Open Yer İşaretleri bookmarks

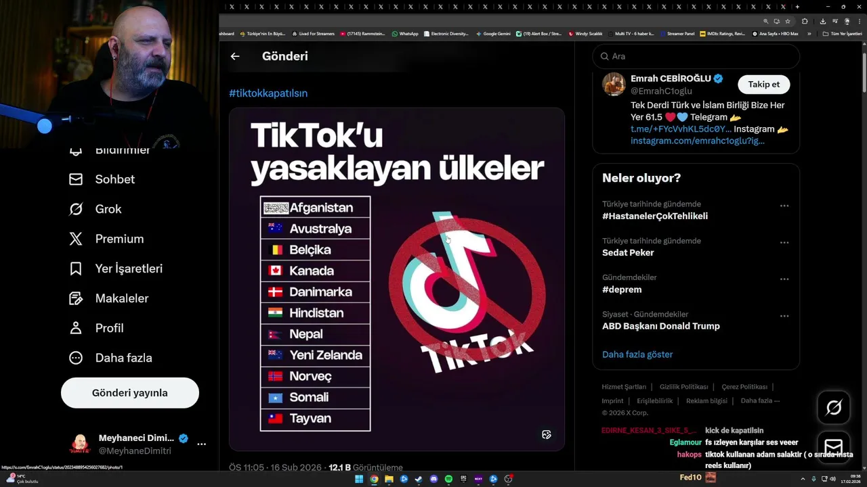116,269
